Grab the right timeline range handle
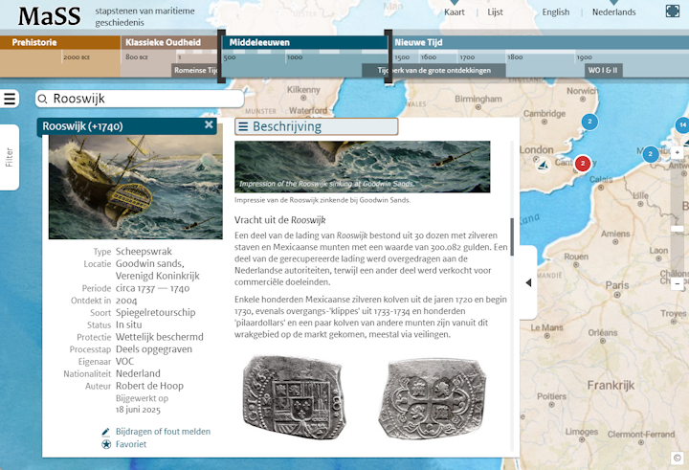This screenshot has height=470, width=689. coord(388,56)
